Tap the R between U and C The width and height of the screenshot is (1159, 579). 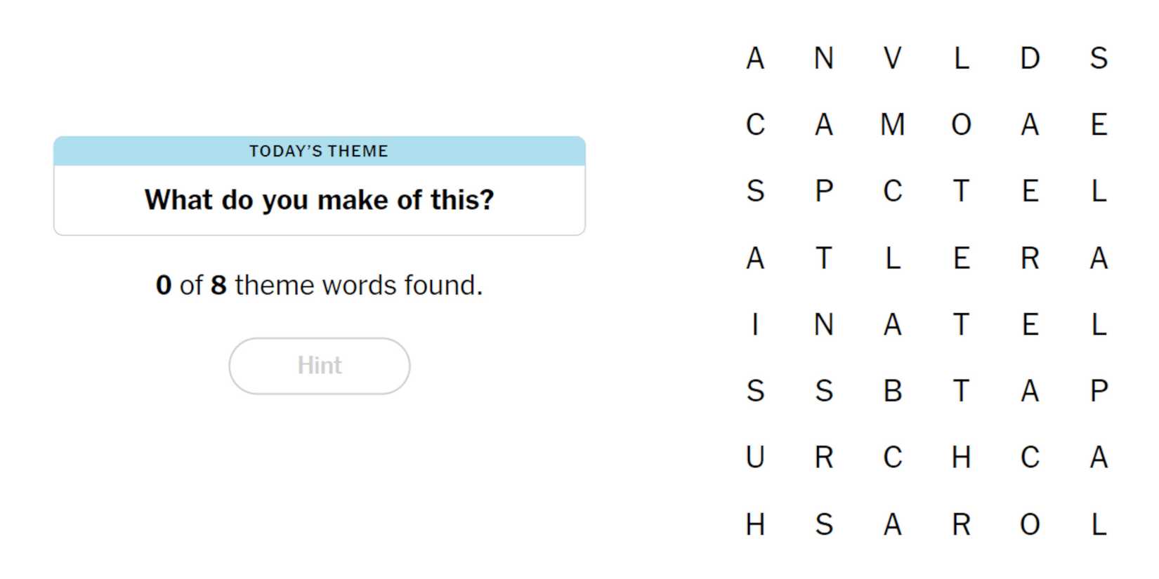[824, 458]
